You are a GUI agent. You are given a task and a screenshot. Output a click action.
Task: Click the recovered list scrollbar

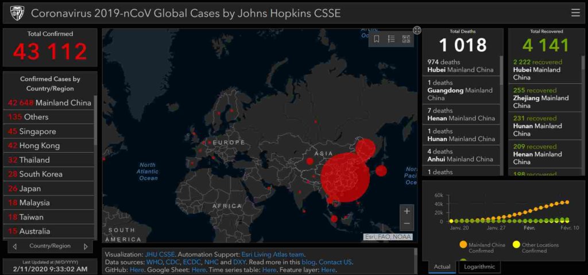coord(583,63)
